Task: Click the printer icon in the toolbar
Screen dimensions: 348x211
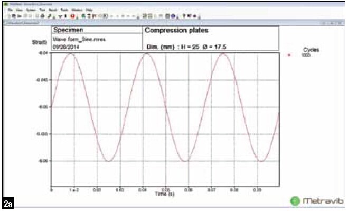Action: pos(43,16)
